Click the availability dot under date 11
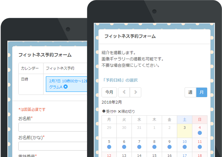The image size is (222, 157). coord(200,147)
